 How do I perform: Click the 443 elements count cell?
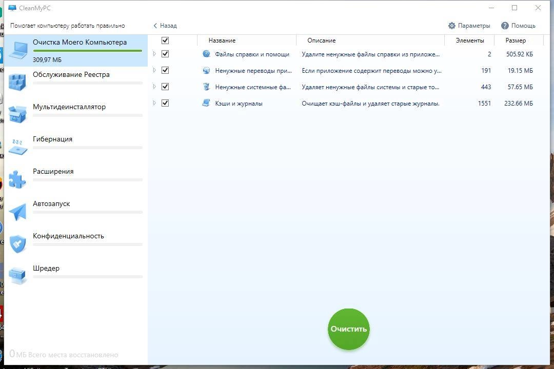click(486, 87)
